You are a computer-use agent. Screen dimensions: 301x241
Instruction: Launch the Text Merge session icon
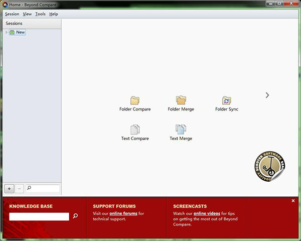[181, 130]
